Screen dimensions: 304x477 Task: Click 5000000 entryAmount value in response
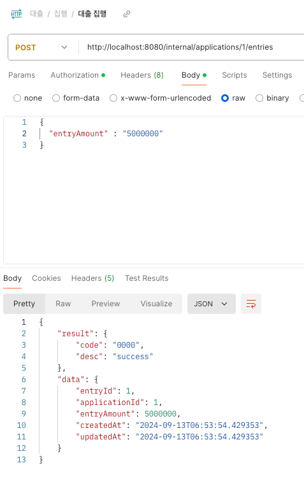161,414
